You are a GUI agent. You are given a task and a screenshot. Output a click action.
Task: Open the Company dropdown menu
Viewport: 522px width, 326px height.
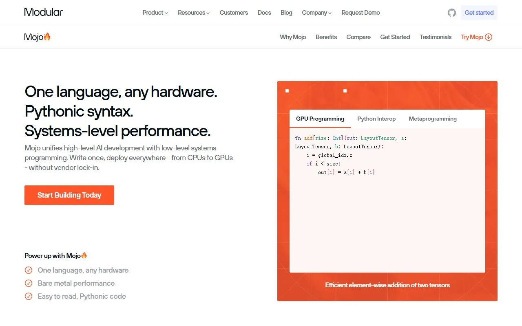click(316, 13)
